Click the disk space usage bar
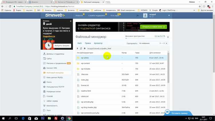The image size is (215, 121). (x=145, y=38)
